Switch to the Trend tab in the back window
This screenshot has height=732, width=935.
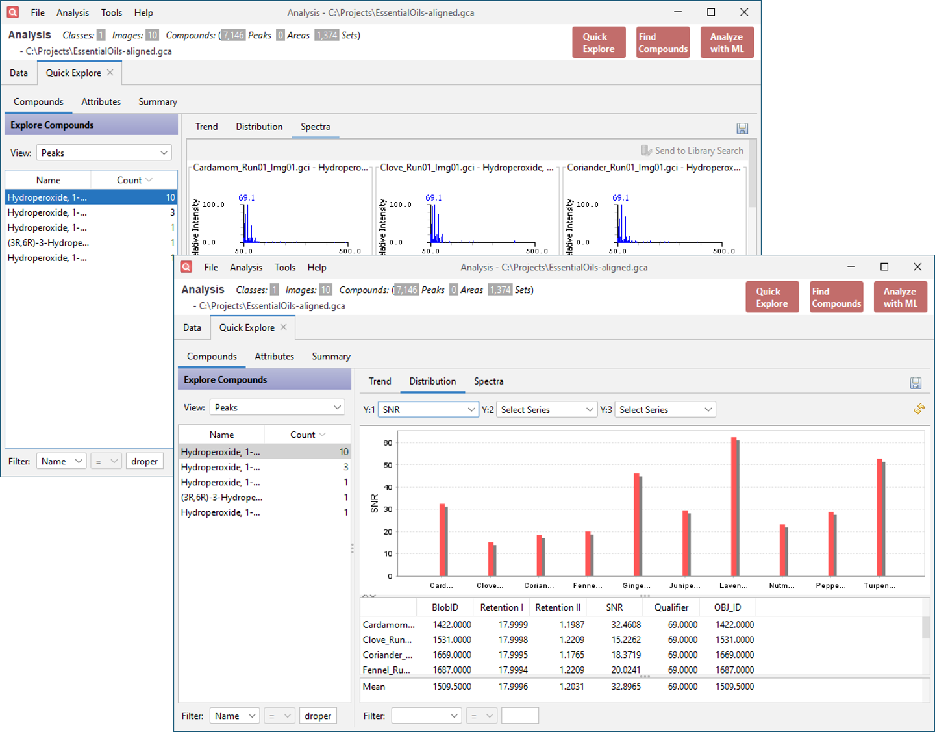pyautogui.click(x=206, y=127)
